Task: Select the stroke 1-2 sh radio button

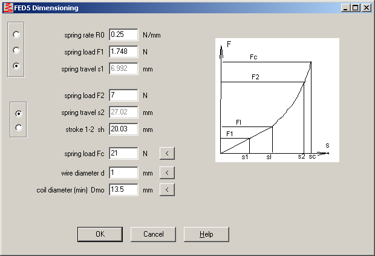Action: point(19,128)
